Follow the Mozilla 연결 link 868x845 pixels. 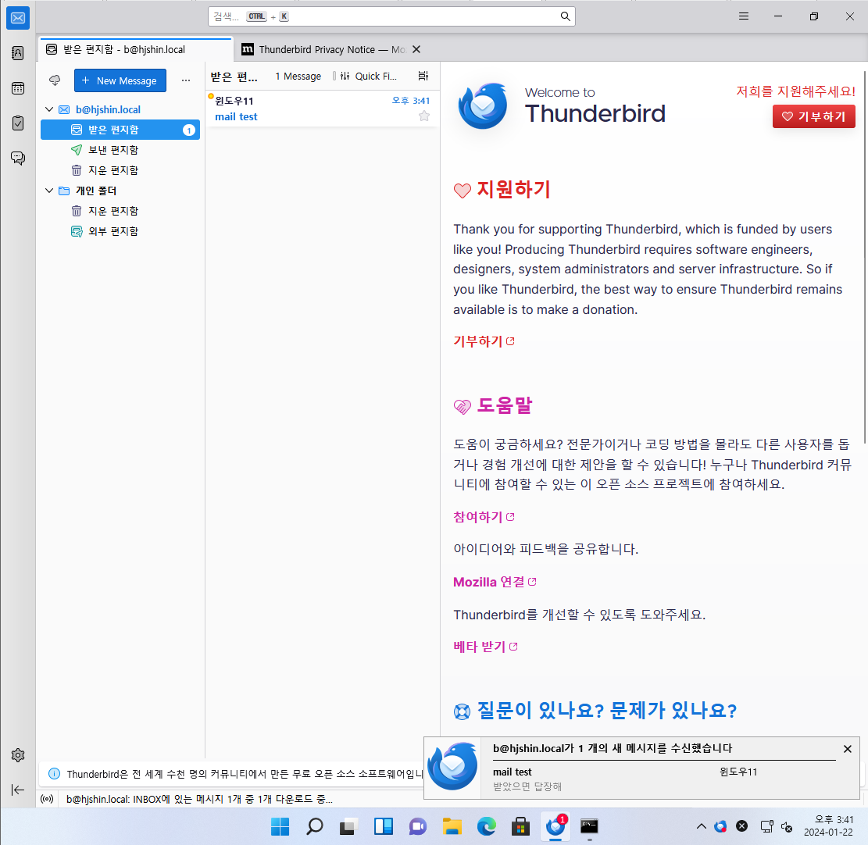pyautogui.click(x=495, y=582)
